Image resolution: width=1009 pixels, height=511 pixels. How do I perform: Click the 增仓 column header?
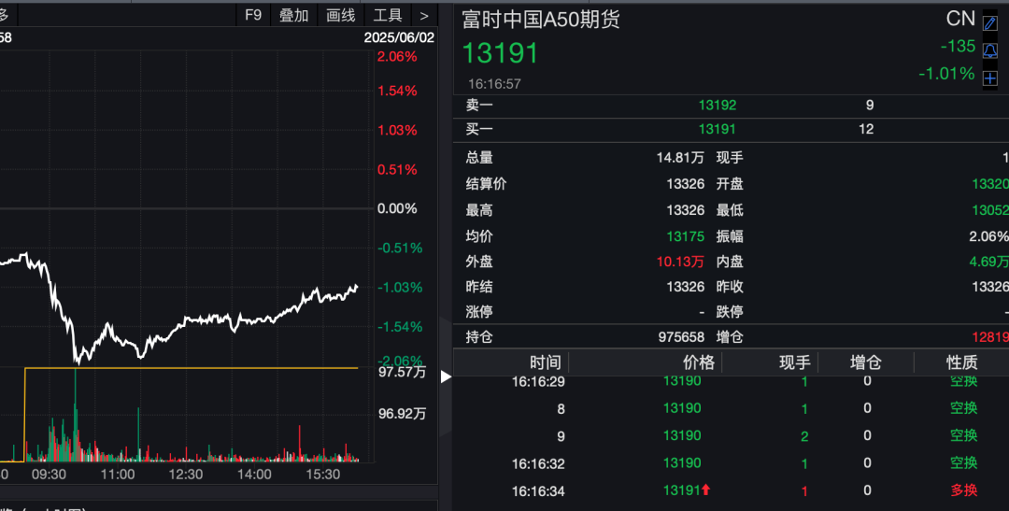[x=865, y=362]
